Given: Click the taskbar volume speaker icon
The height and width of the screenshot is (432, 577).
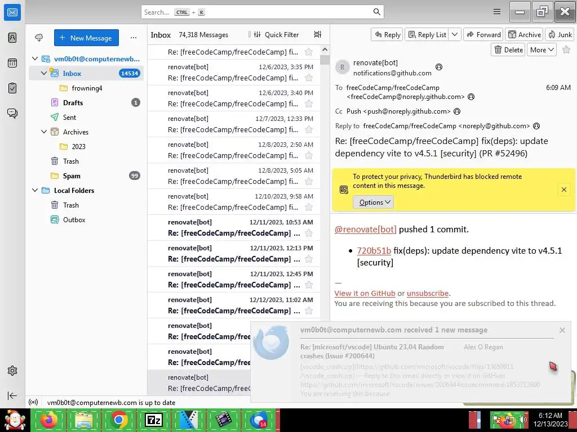Looking at the screenshot, I should tap(522, 419).
